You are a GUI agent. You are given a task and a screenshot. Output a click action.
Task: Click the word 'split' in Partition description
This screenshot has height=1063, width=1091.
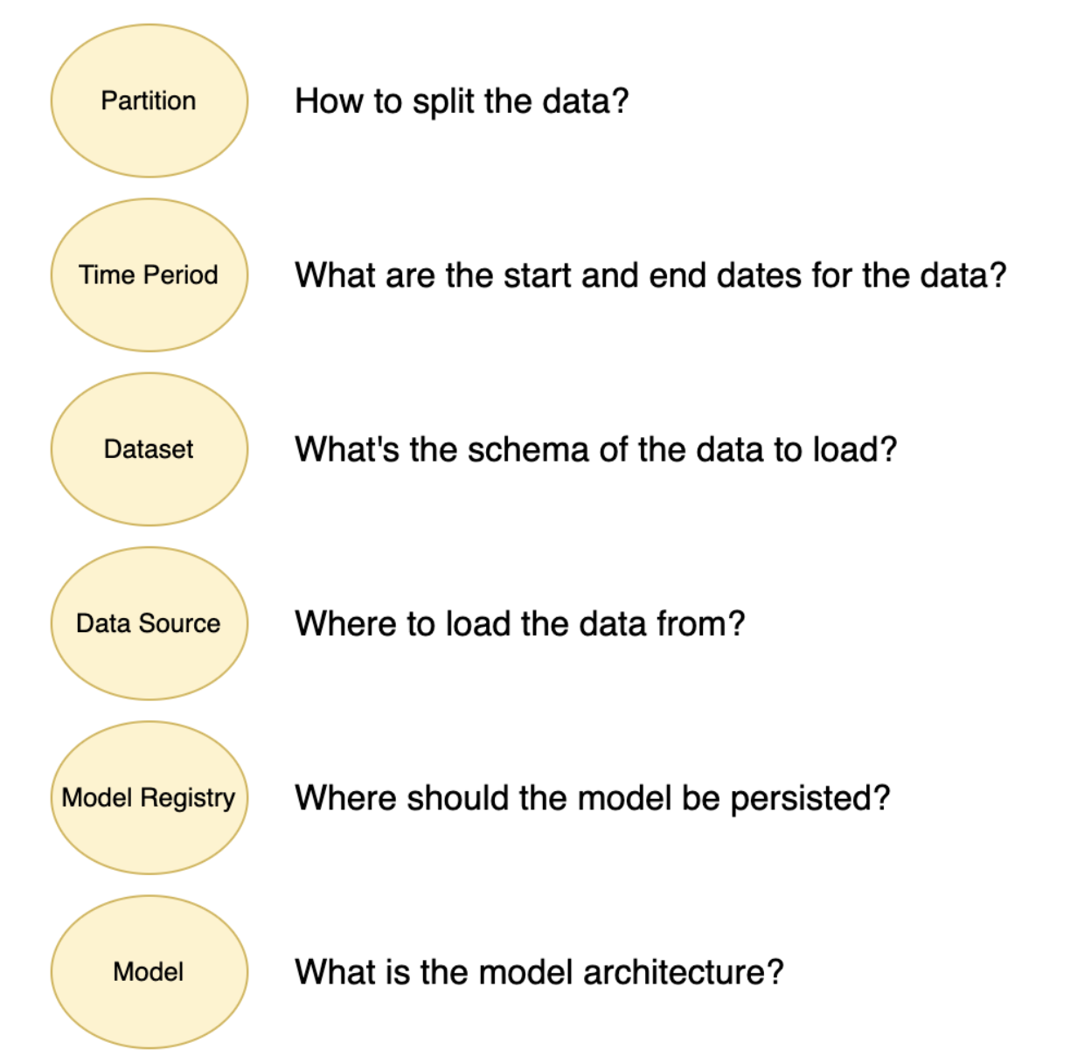(x=444, y=101)
